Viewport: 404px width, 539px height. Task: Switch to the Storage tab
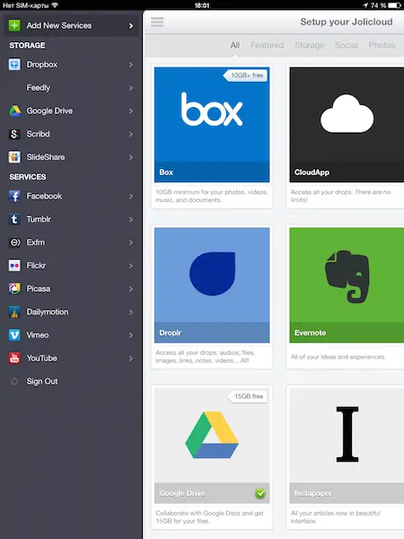coord(309,46)
